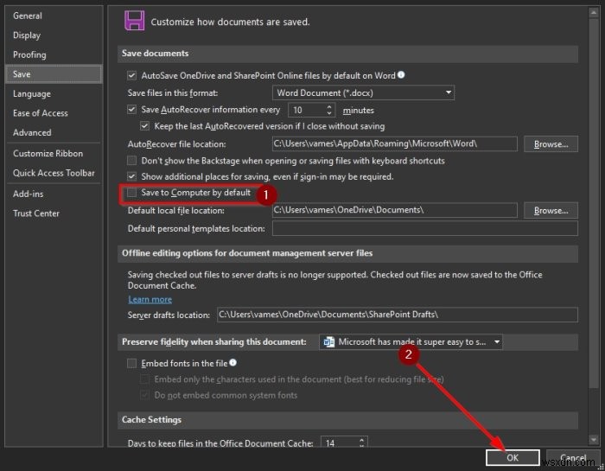605x471 pixels.
Task: Open Preserve fidelity document dropdown
Action: click(x=411, y=341)
